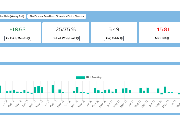This screenshot has width=180, height=118.
Task: Click the Mar-16 bar in P&L chart
Action: coord(77,90)
